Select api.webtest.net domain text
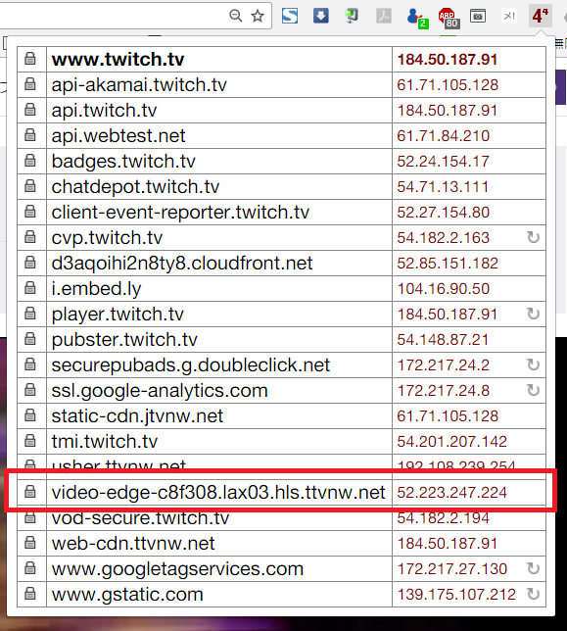This screenshot has height=631, width=567. [x=118, y=136]
